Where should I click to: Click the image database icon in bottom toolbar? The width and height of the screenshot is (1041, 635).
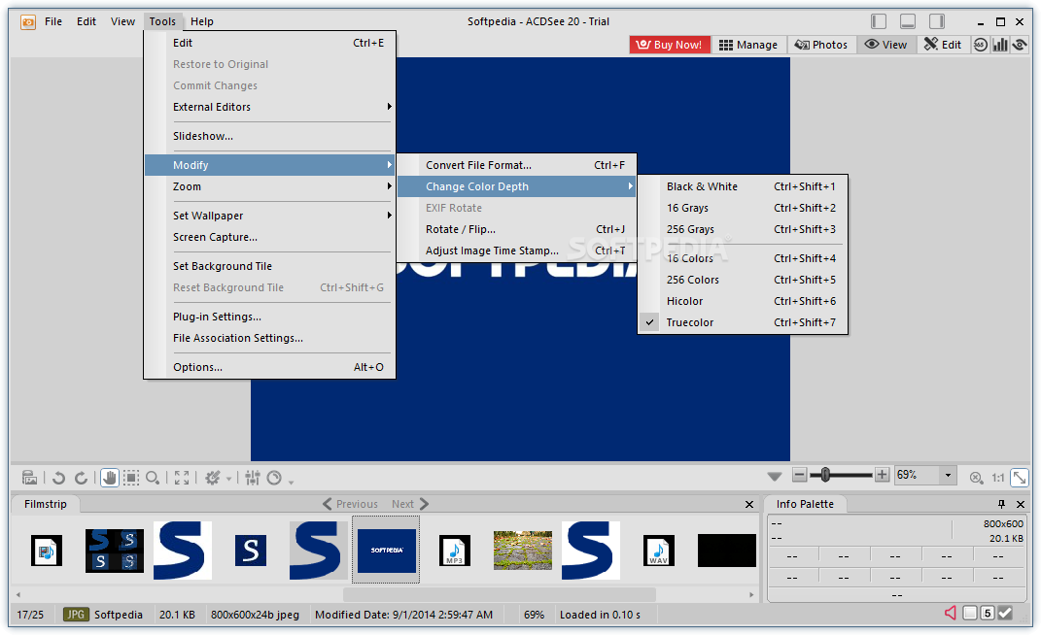coord(30,478)
